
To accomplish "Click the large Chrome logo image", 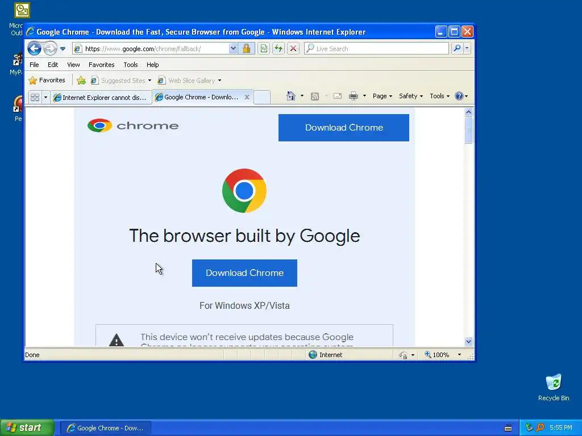I will (244, 191).
